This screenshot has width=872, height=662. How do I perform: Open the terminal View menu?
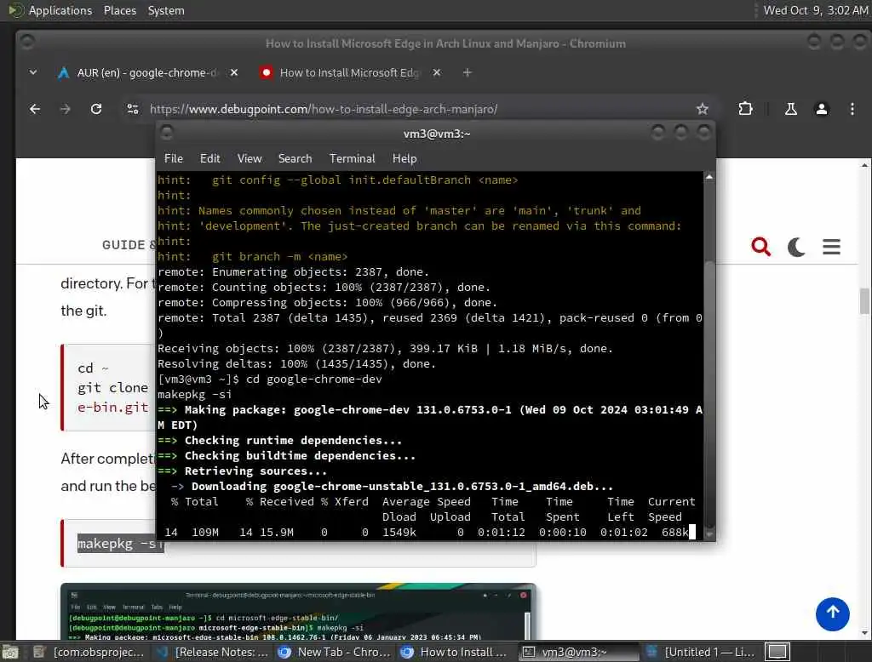(250, 158)
